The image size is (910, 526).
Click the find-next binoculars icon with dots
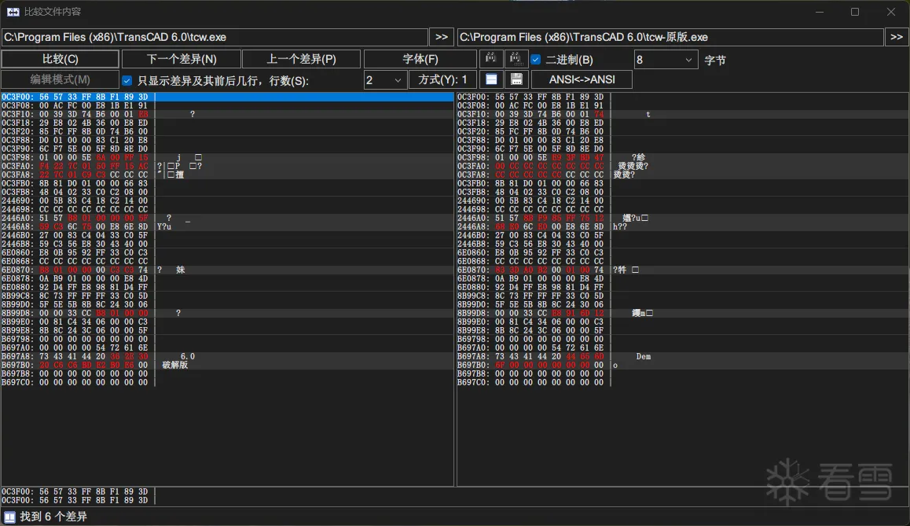click(x=516, y=59)
